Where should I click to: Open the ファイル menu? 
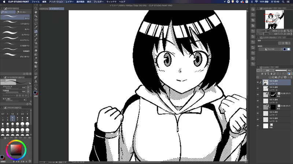pyautogui.click(x=36, y=2)
